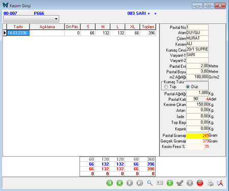Click the Top Başı field 0,00
The height and width of the screenshot is (191, 229).
[x=197, y=122]
